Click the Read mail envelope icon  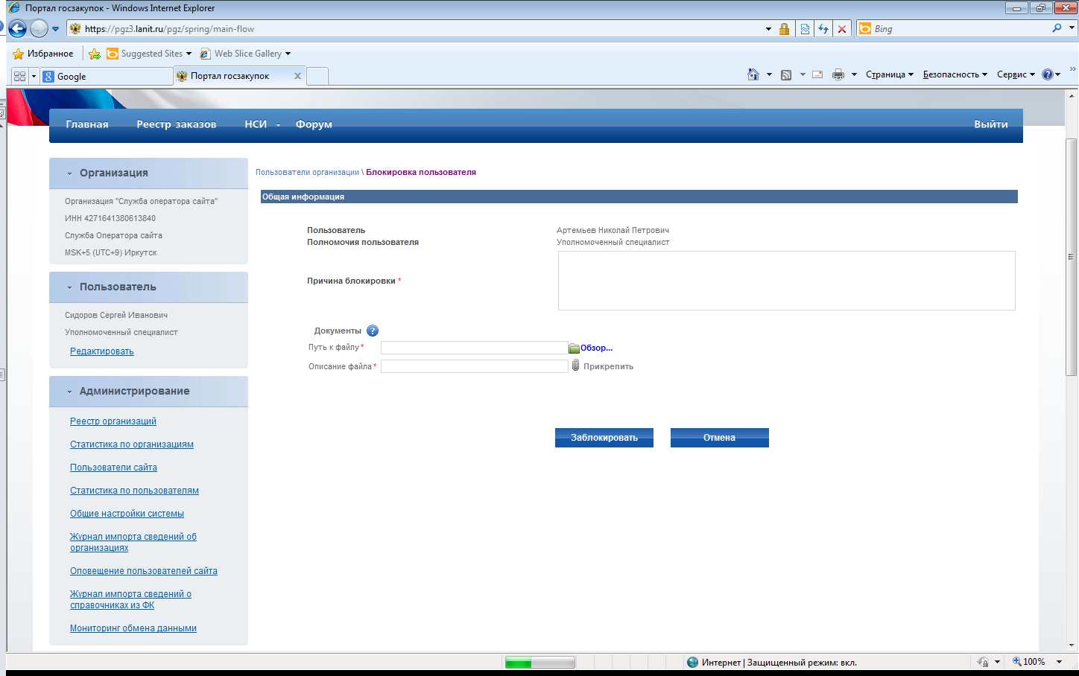tap(817, 74)
